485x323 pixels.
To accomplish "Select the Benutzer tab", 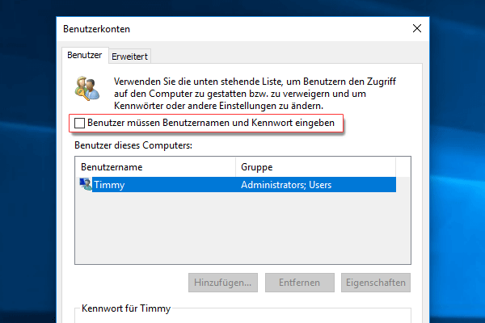I will click(x=84, y=55).
